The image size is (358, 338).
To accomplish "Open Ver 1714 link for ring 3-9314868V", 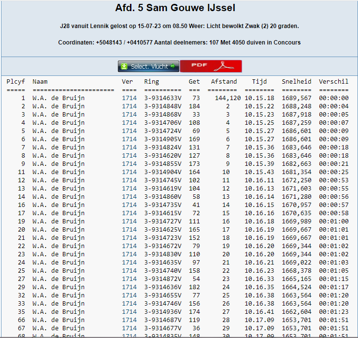I will point(129,115).
